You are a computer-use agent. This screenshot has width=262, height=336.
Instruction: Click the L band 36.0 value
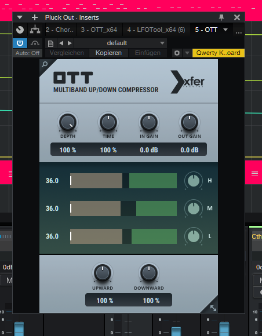52,236
